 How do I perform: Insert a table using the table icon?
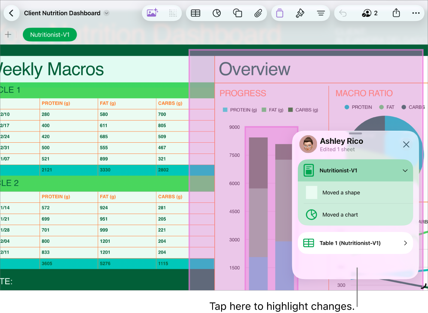point(195,13)
